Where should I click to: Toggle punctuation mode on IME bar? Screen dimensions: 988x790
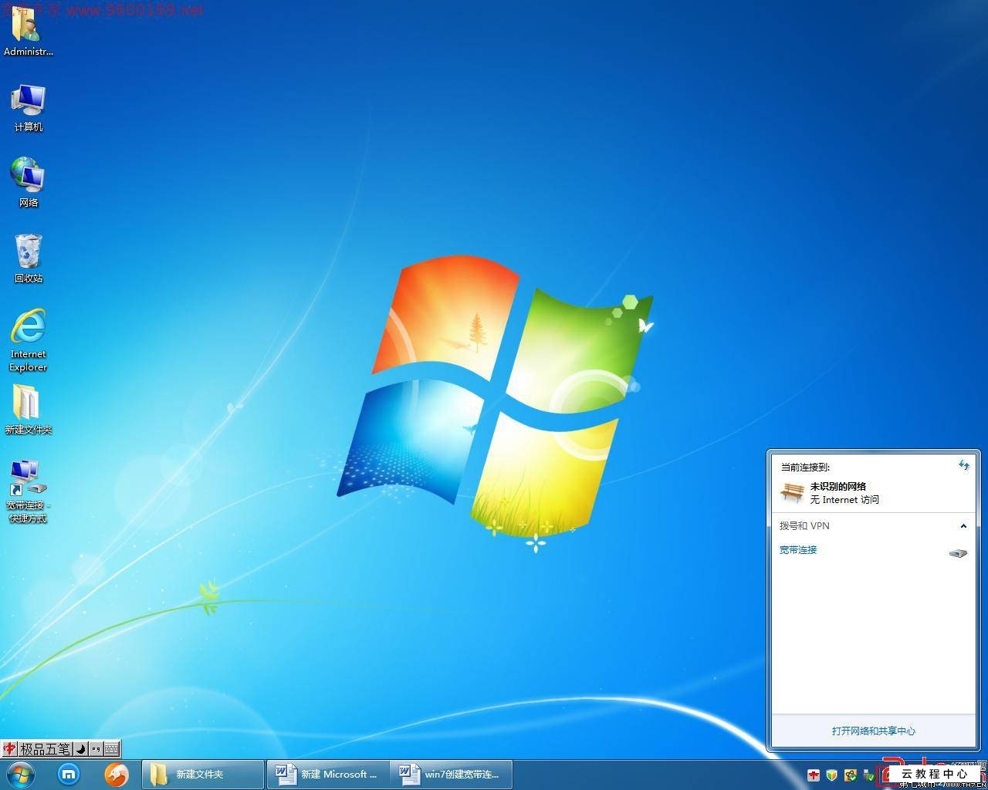coord(96,748)
